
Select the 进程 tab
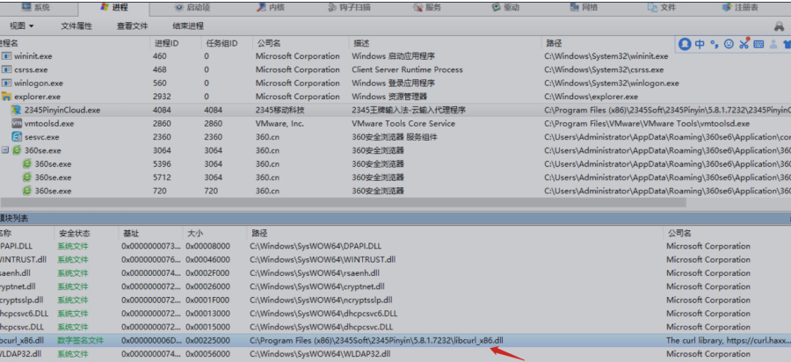tap(114, 7)
